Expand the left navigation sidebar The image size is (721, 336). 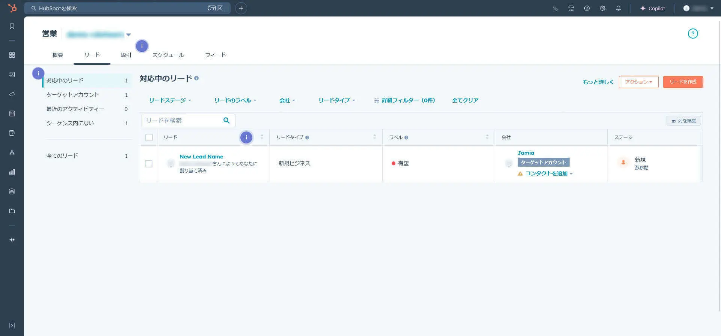pyautogui.click(x=12, y=326)
